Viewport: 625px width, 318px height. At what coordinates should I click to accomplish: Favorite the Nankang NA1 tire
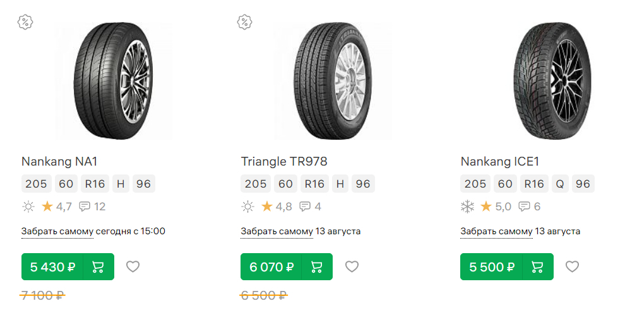pos(133,267)
